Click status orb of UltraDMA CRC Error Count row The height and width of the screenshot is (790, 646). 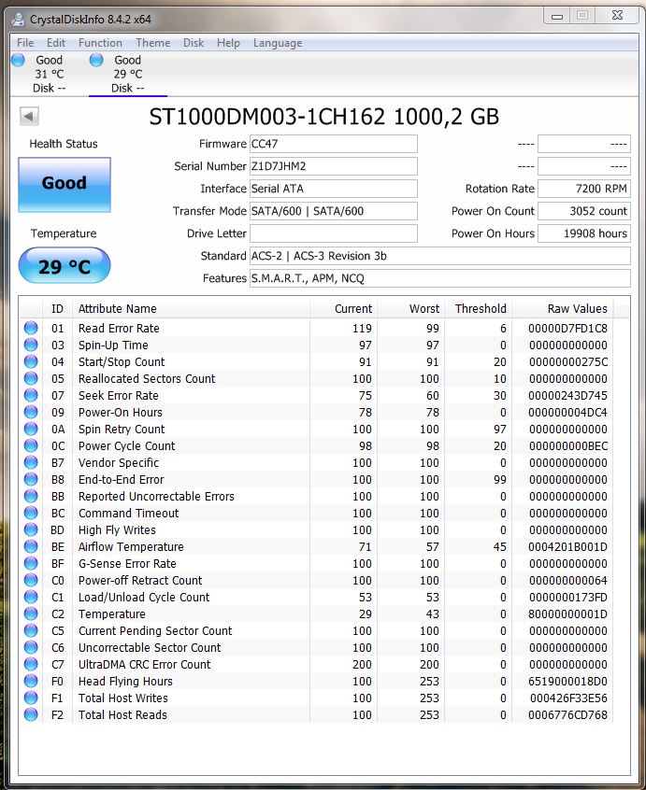point(31,664)
